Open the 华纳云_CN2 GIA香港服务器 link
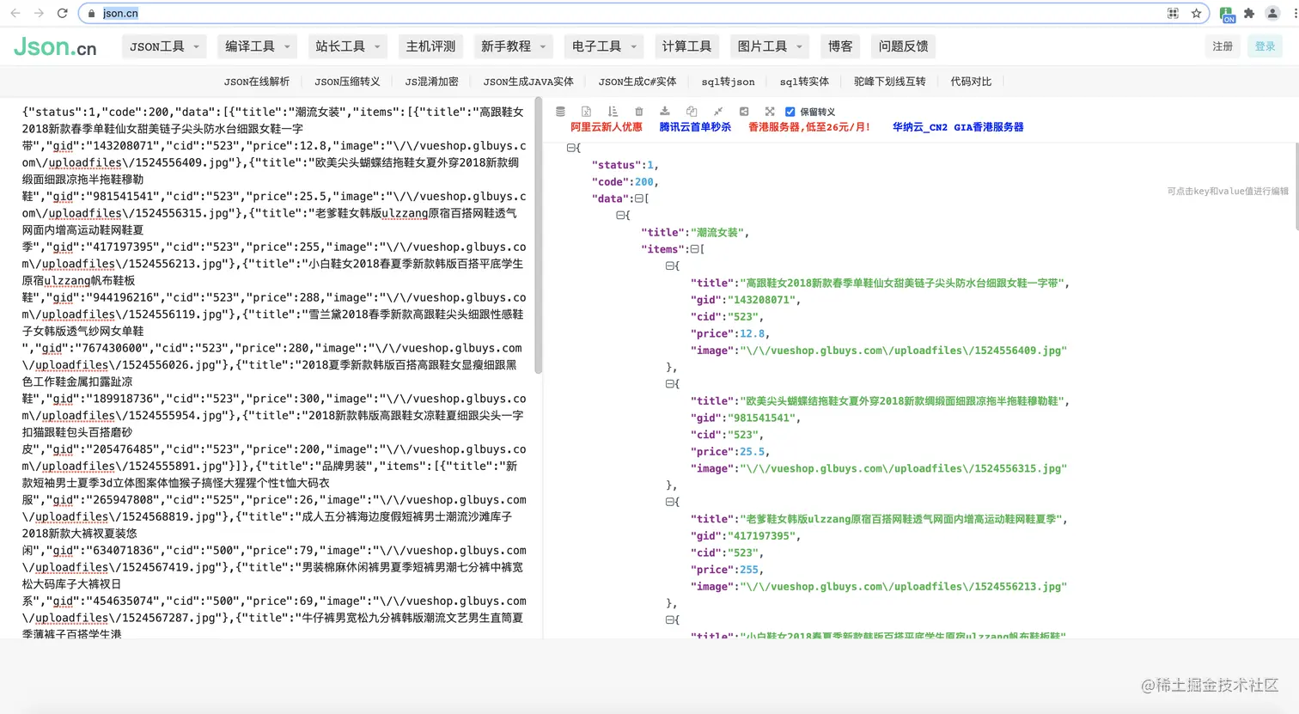Viewport: 1299px width, 714px height. 958,127
